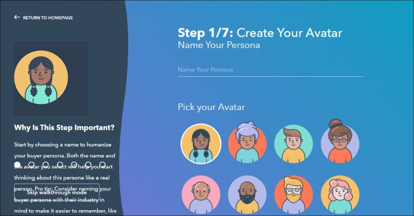The image size is (414, 216).
Task: Click the back arrow icon at top left
Action: (x=17, y=17)
